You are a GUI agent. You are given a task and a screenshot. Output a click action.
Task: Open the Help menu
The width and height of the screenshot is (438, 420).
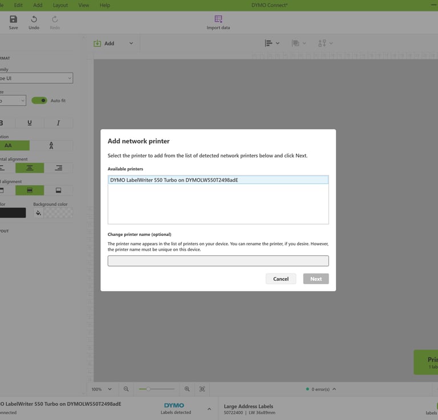[x=105, y=5]
